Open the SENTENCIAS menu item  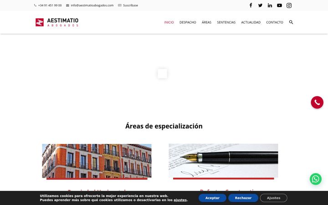(x=226, y=22)
